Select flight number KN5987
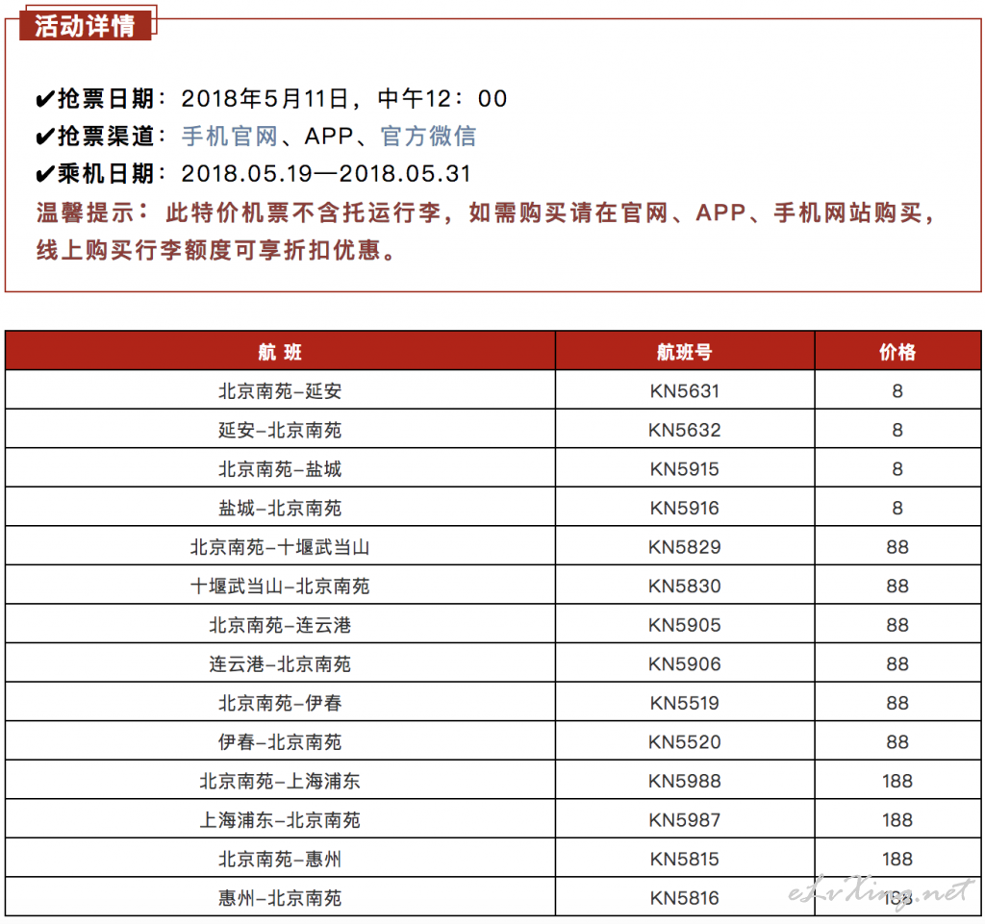The width and height of the screenshot is (985, 924). coord(685,819)
